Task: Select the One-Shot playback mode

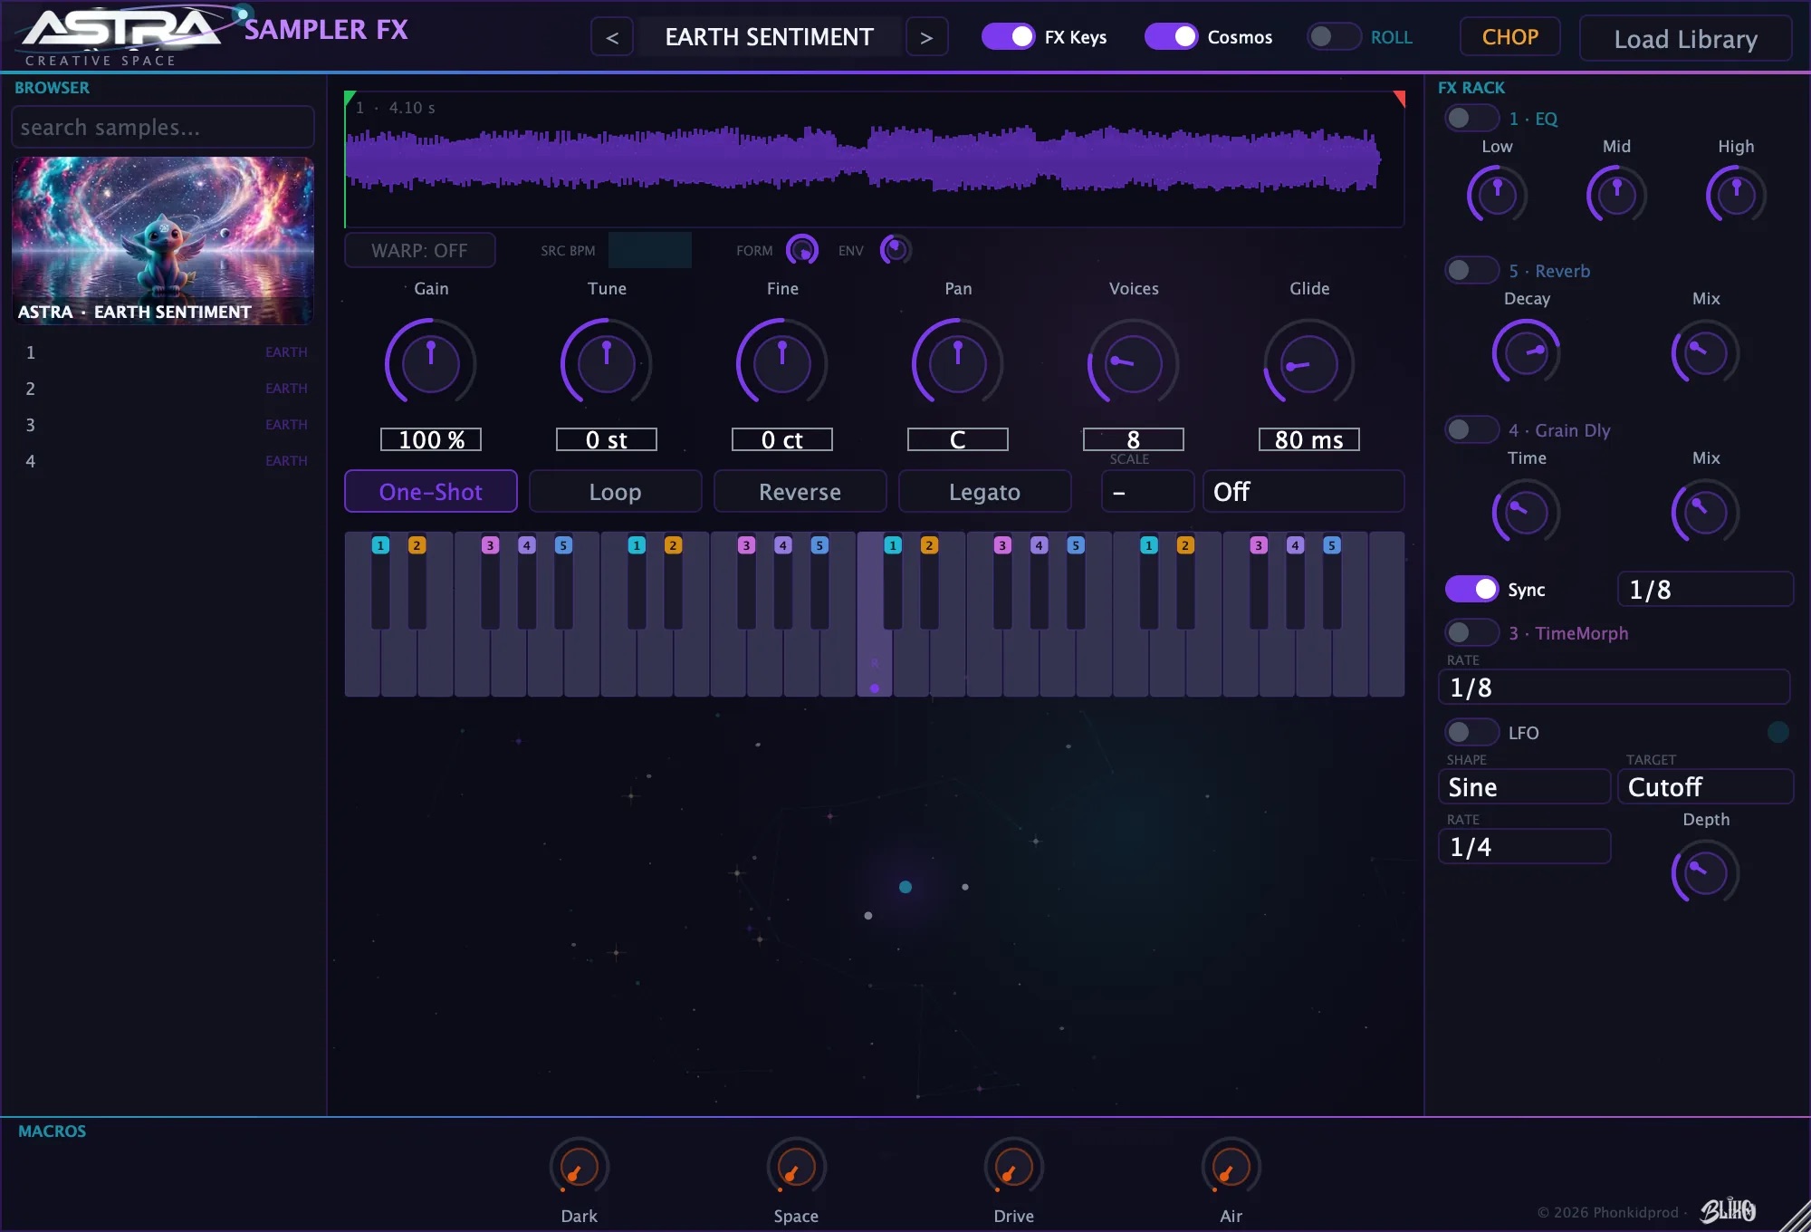Action: (431, 491)
